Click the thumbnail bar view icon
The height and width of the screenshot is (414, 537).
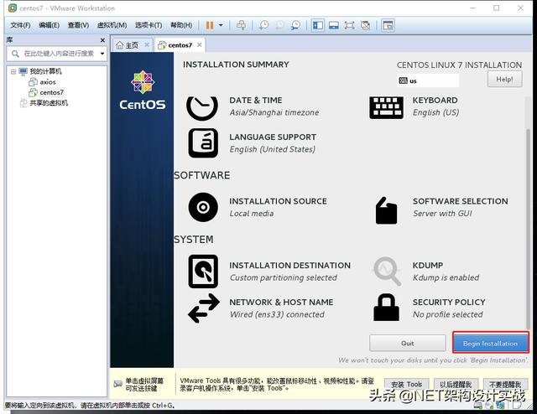pos(334,25)
